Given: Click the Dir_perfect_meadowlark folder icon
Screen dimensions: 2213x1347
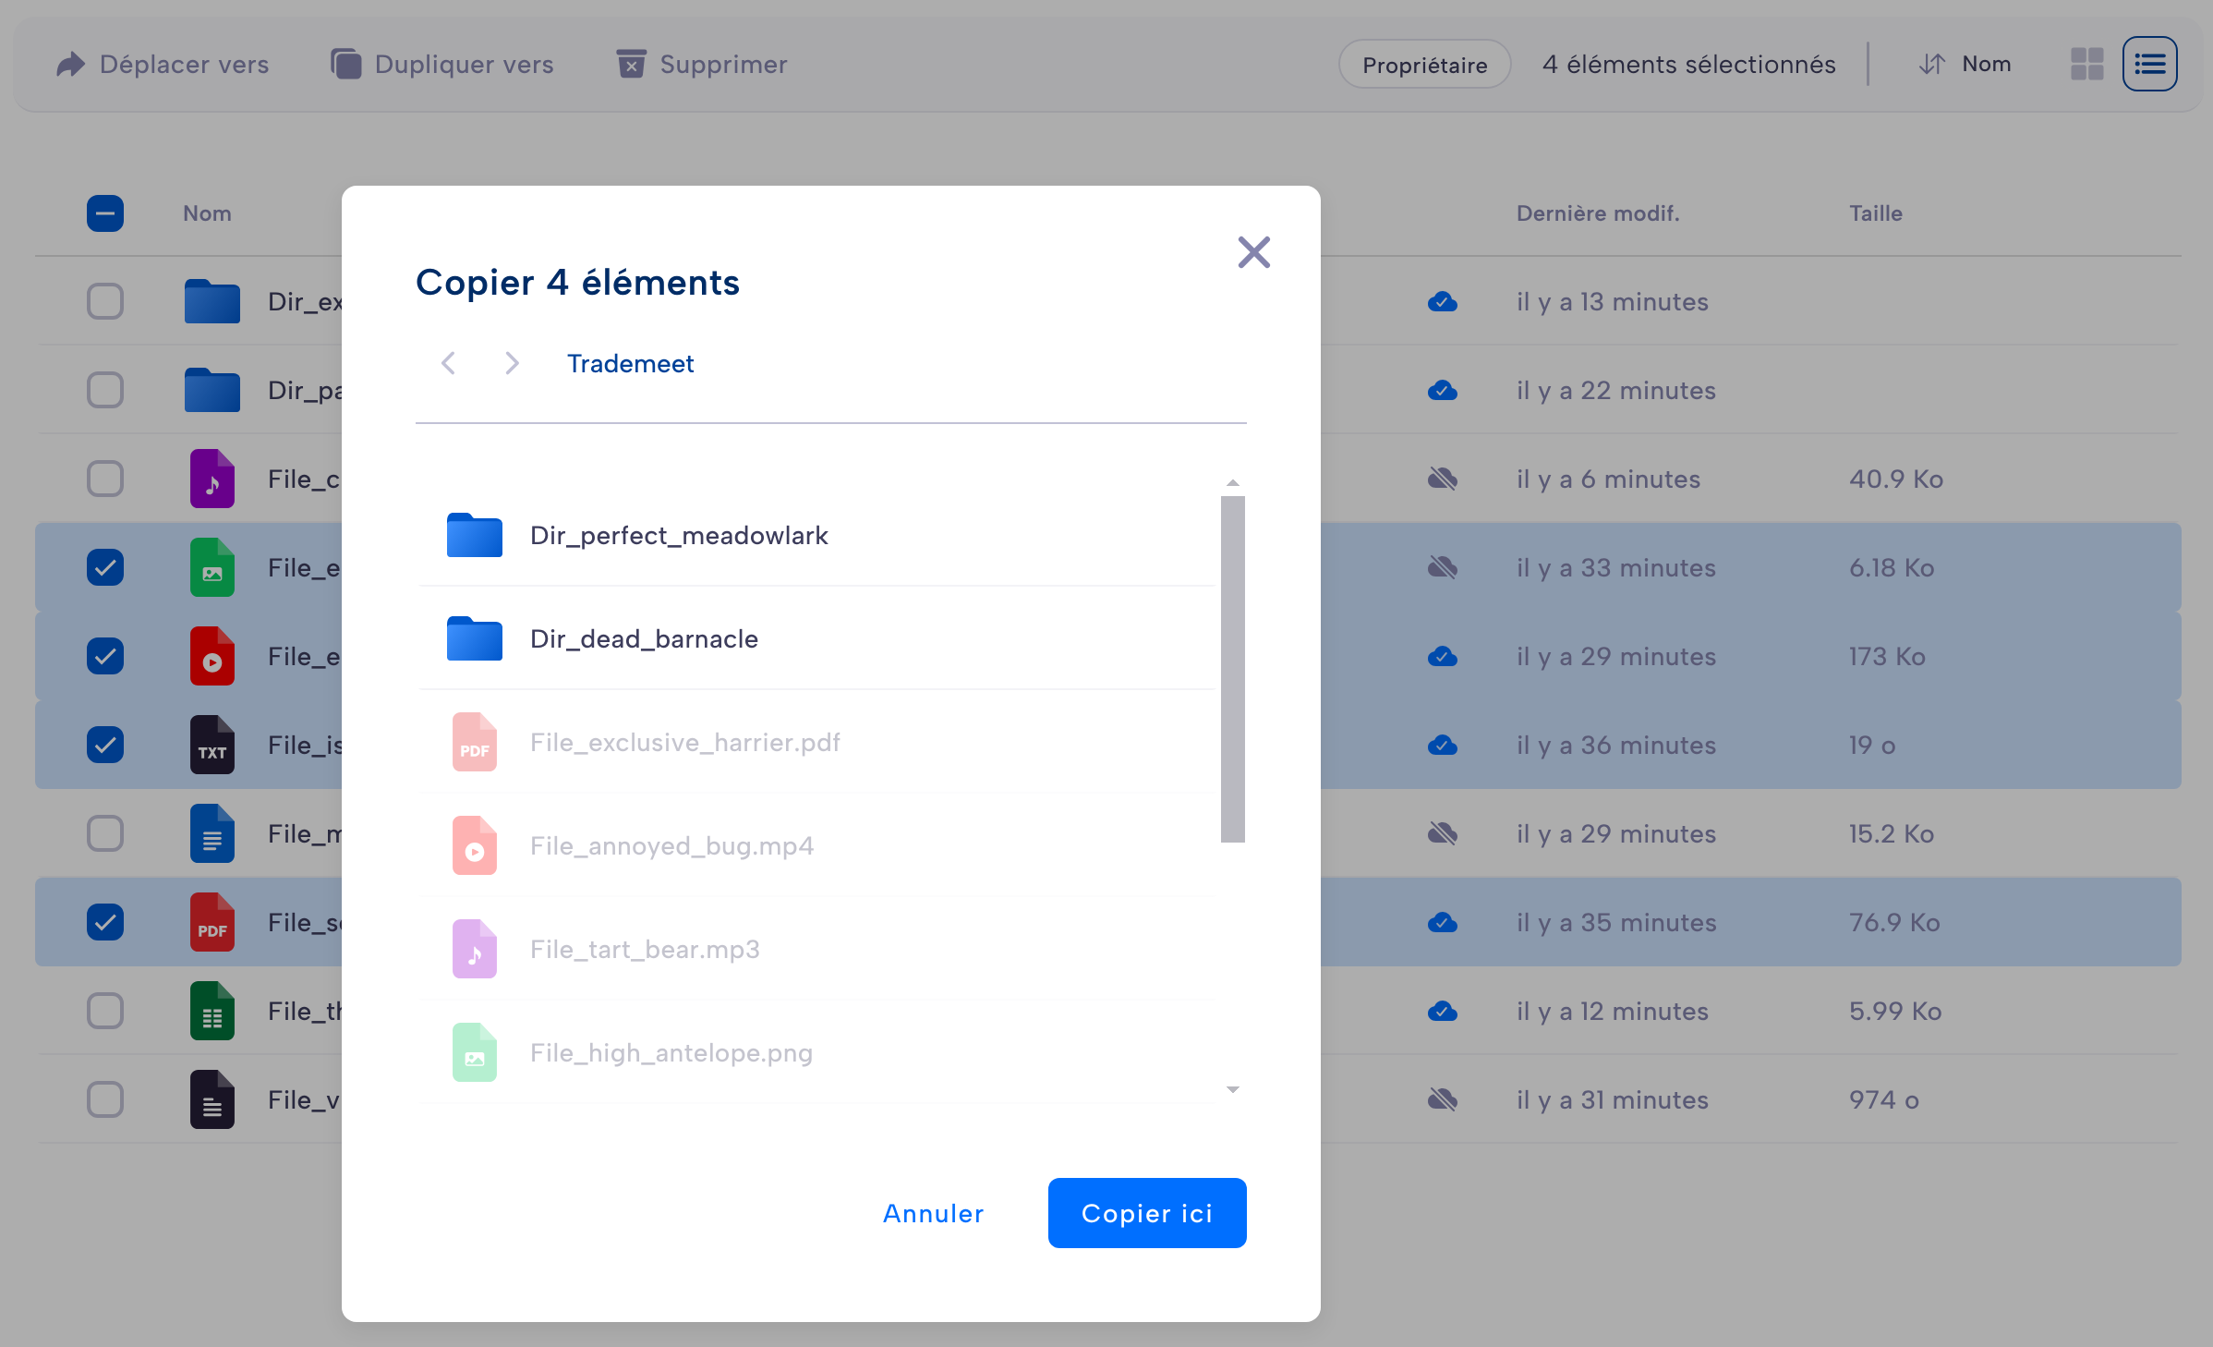Looking at the screenshot, I should (474, 535).
